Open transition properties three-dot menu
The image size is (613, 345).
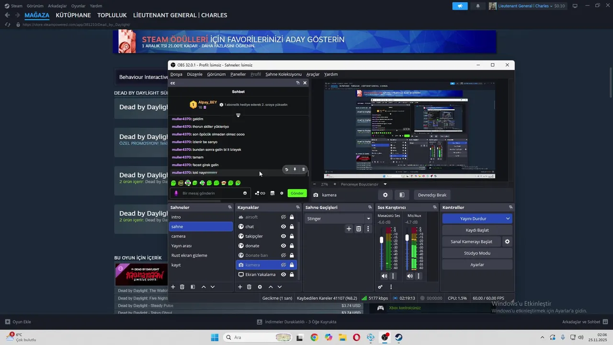click(x=368, y=229)
